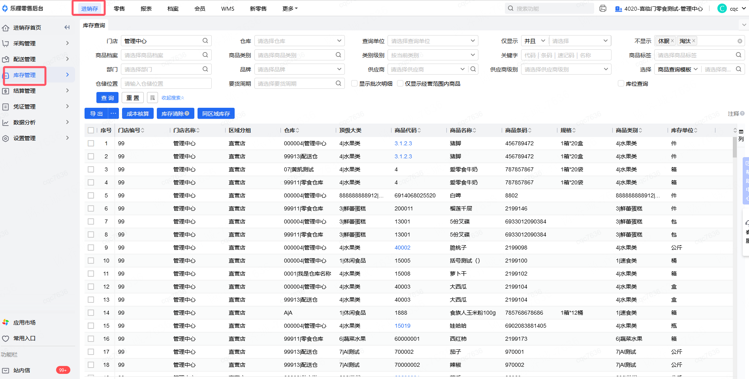Click the search icon next to 供应商
Screen dimensions: 749x379
pos(473,69)
